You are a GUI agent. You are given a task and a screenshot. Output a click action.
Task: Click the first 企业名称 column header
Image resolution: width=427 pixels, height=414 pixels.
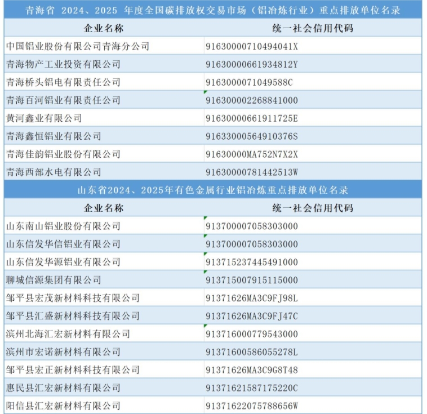point(104,28)
